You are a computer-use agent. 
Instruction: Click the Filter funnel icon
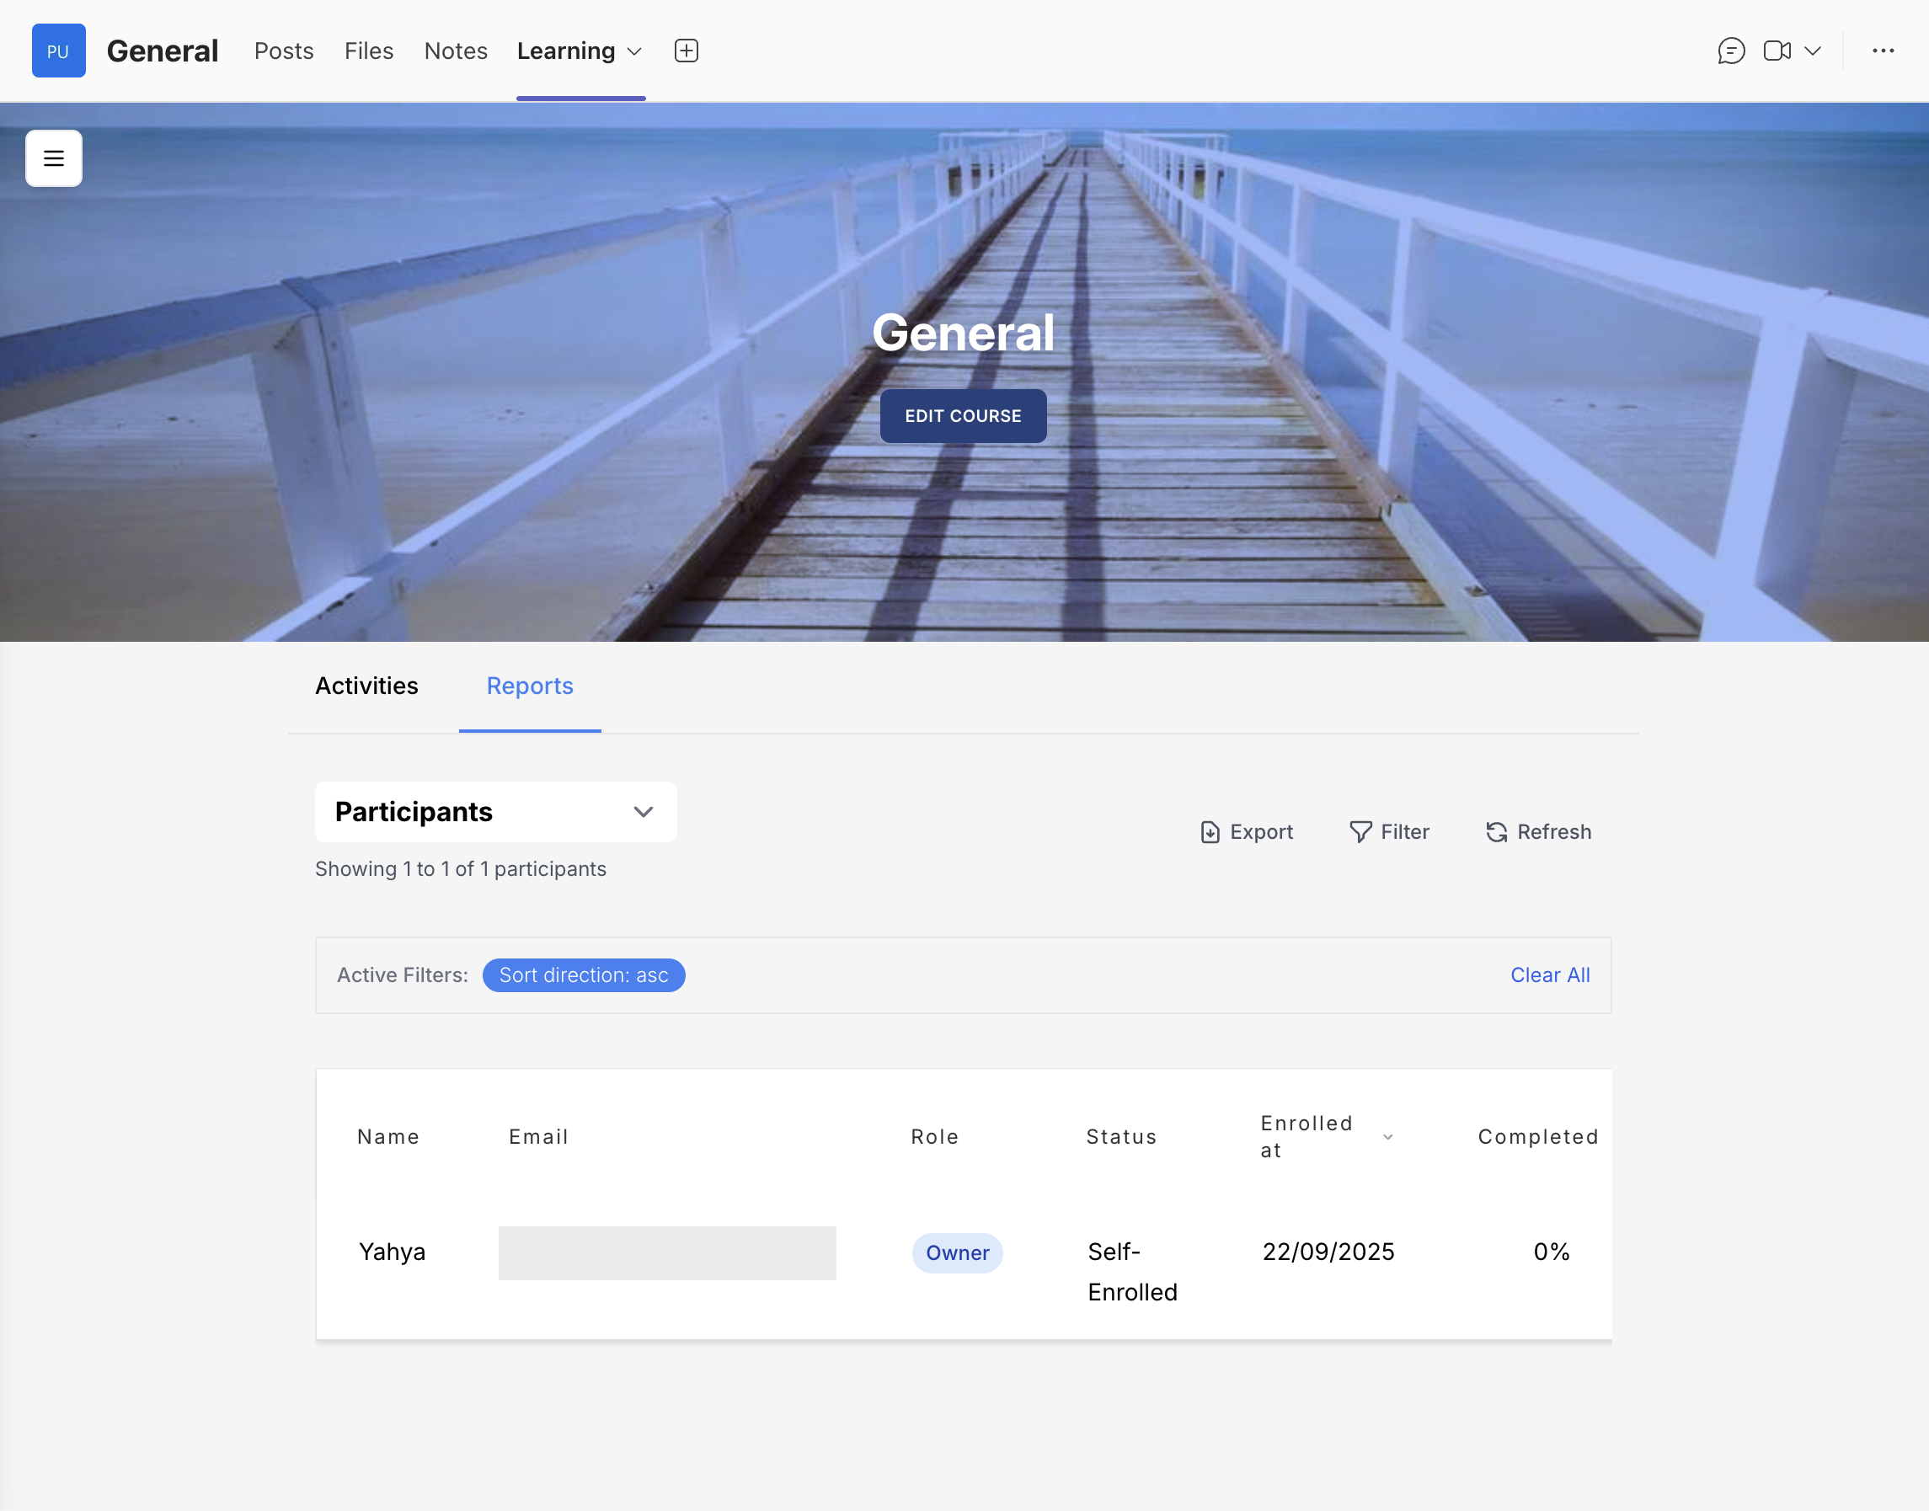point(1360,831)
